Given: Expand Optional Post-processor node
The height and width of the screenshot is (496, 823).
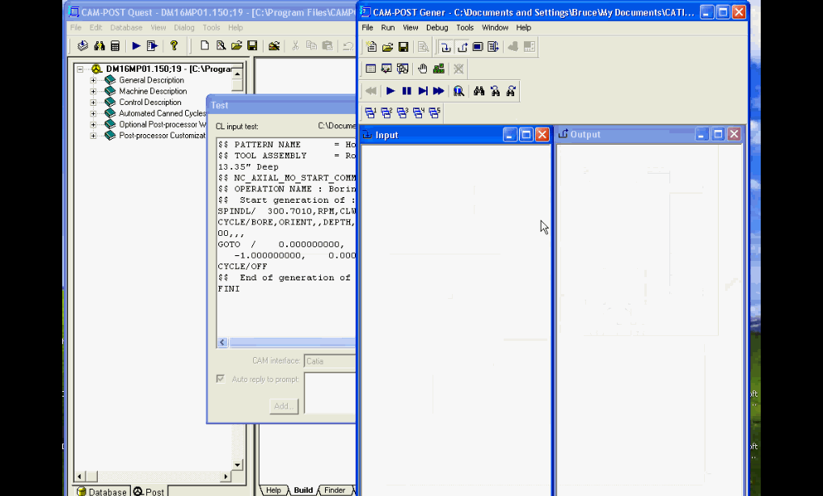Looking at the screenshot, I should click(93, 124).
